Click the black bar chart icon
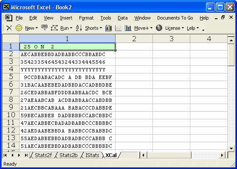This screenshot has width=237, height=169. click(x=128, y=28)
